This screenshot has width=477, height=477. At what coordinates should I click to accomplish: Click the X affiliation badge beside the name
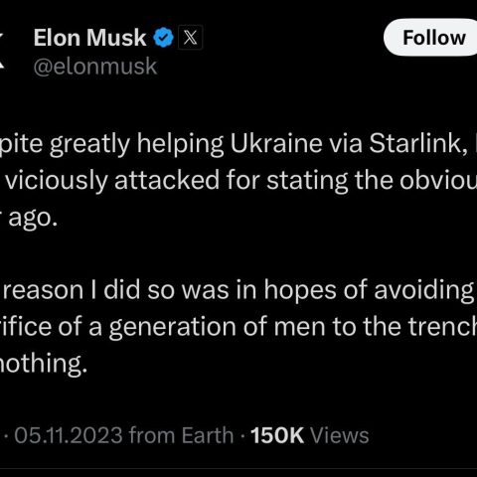coord(190,38)
